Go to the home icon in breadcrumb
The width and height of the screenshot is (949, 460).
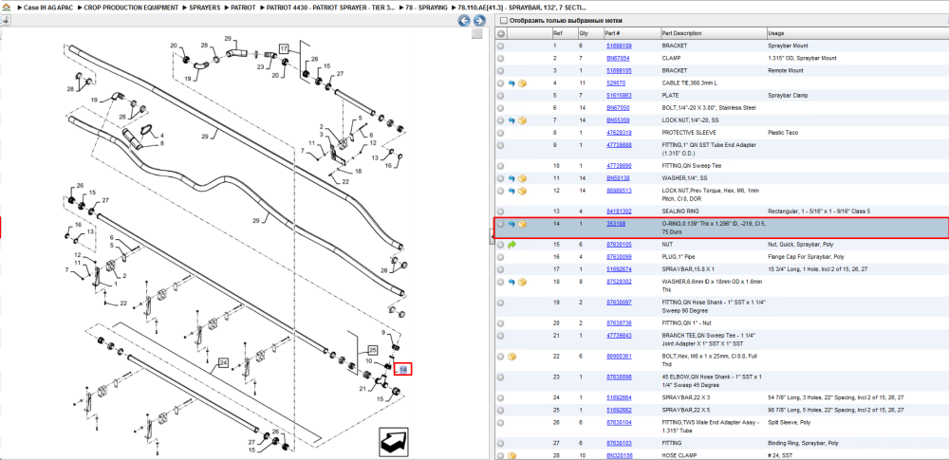click(x=6, y=8)
